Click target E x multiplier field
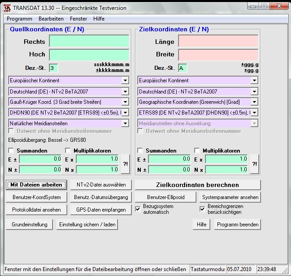Image resolution: width=291 pixels, height=276 pixels. 226,159
